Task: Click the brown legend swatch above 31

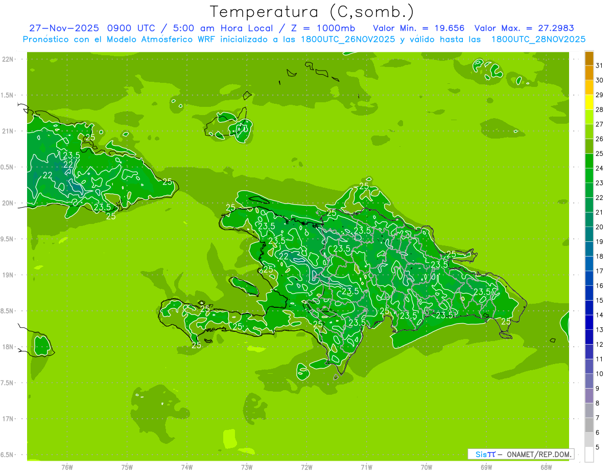Action: (x=589, y=58)
